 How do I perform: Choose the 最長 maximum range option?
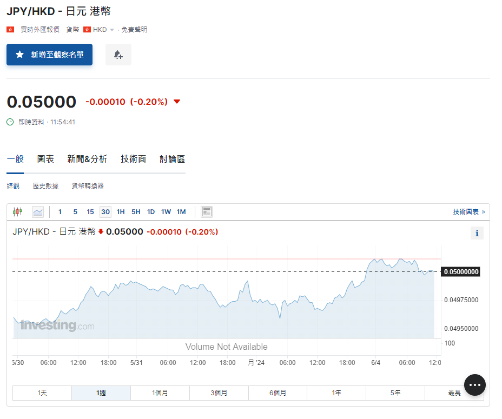point(454,393)
